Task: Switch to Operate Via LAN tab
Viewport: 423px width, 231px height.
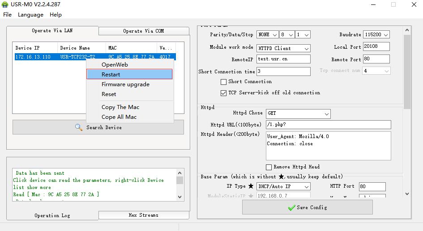Action: [x=52, y=30]
